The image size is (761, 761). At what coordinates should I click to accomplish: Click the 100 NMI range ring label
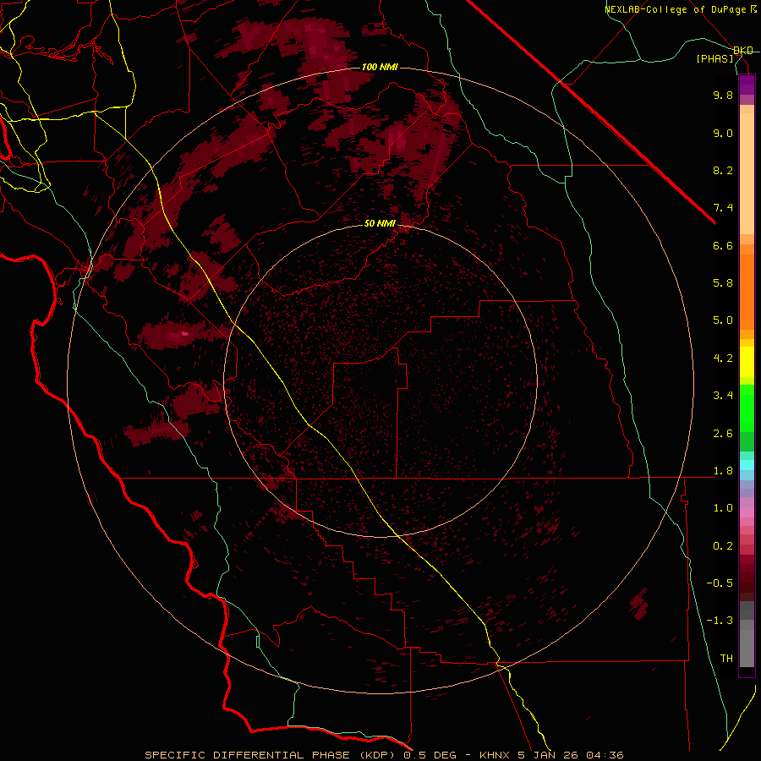coord(380,67)
